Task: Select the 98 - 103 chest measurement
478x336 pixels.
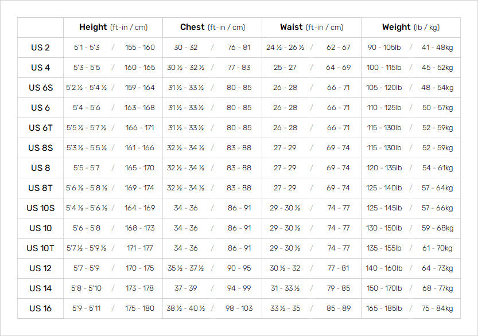Action: (239, 308)
